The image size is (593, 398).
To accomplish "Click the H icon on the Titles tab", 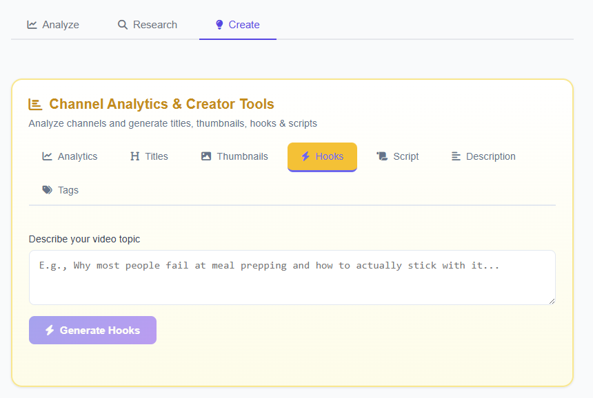I will pyautogui.click(x=134, y=156).
